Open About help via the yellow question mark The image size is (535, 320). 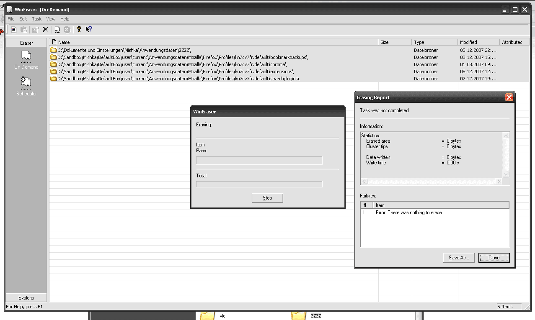point(79,29)
